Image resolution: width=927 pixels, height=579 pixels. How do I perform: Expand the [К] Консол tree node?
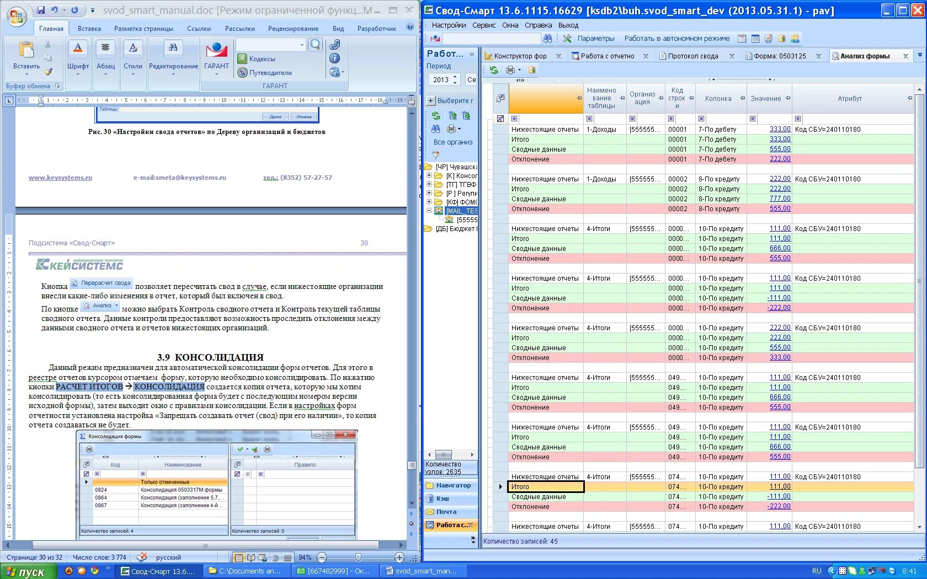429,176
